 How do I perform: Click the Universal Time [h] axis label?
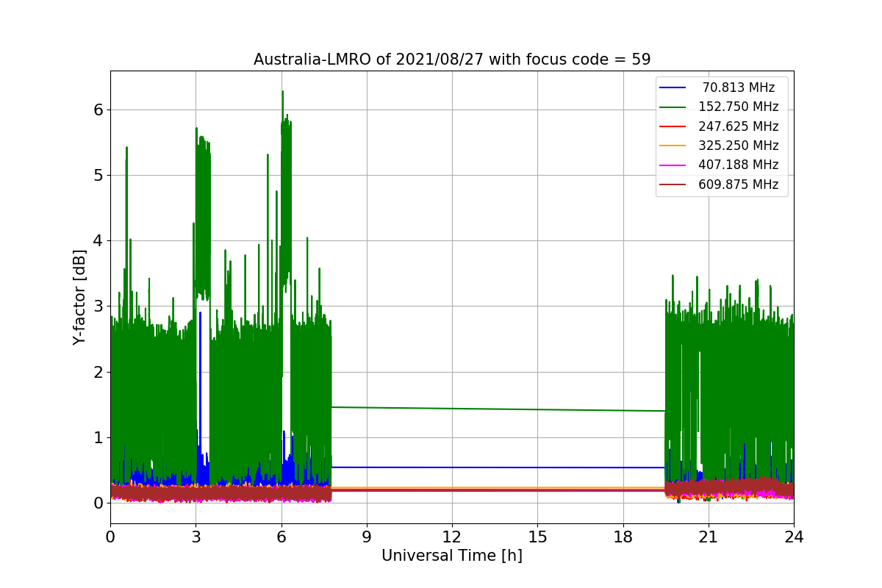(x=452, y=556)
